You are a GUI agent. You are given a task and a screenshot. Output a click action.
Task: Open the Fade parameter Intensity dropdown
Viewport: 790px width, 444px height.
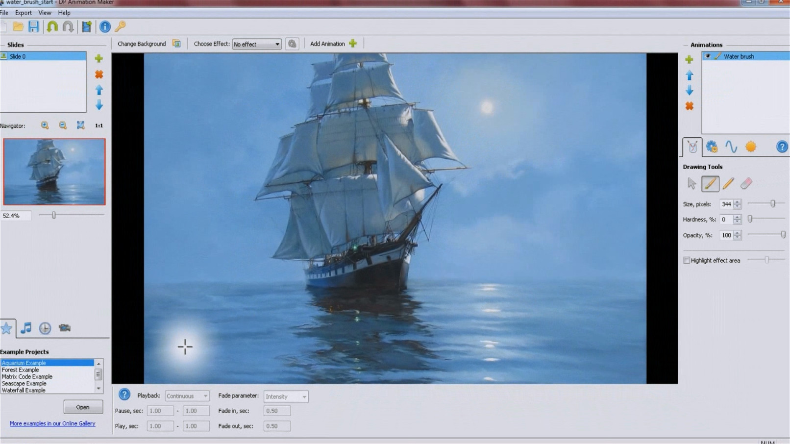[286, 396]
